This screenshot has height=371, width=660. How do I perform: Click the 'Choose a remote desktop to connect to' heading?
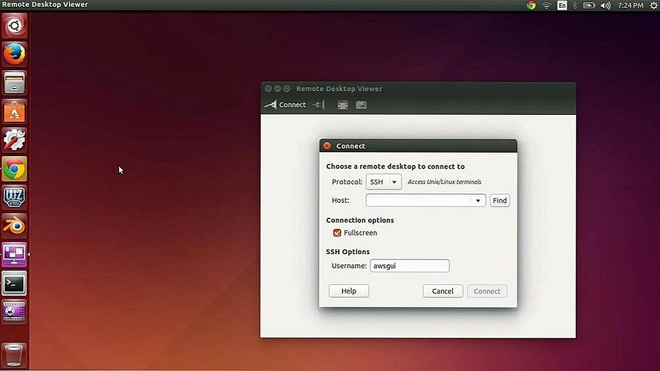pyautogui.click(x=395, y=167)
